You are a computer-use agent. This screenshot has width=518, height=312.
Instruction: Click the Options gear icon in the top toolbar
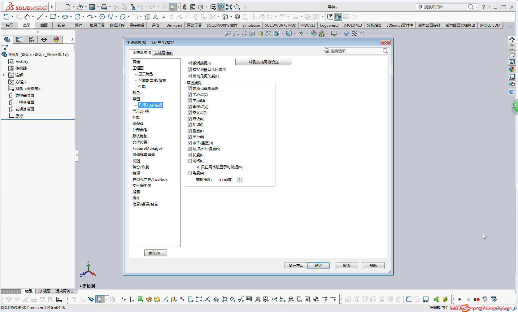(201, 7)
